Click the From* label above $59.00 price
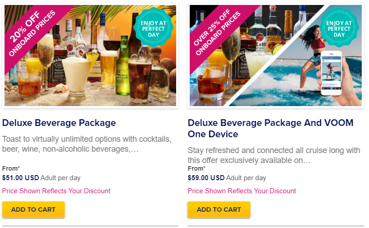This screenshot has height=228, width=369. [x=197, y=168]
